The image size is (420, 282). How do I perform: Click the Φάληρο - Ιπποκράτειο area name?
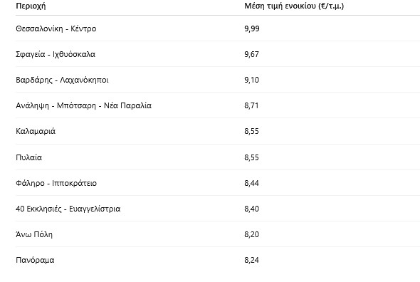tap(56, 183)
